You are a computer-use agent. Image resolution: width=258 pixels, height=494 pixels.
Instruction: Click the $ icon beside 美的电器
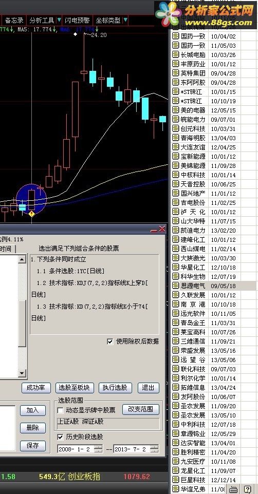coord(175,110)
